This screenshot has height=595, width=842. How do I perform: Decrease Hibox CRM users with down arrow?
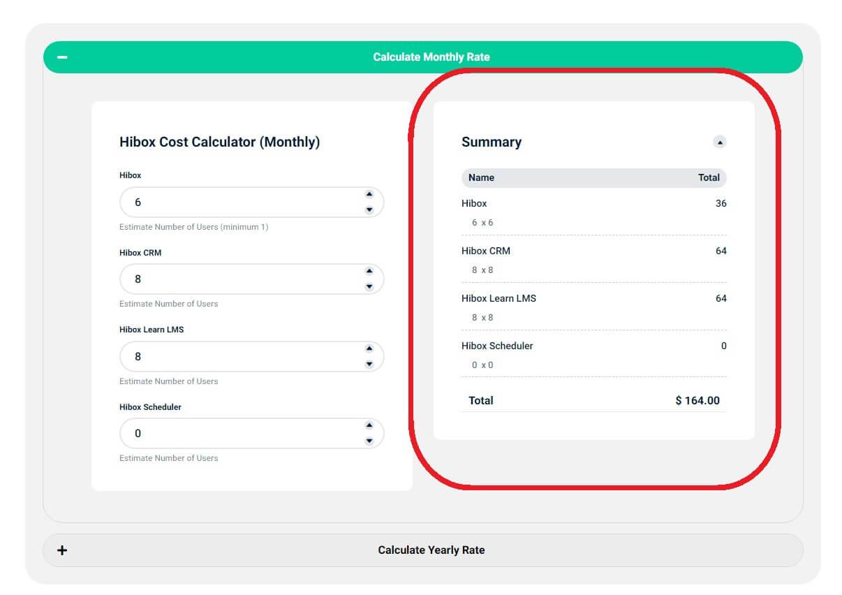[x=369, y=287]
